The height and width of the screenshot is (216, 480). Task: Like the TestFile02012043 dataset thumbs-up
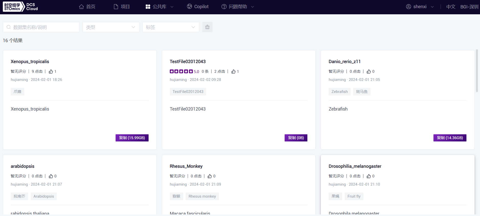(233, 71)
